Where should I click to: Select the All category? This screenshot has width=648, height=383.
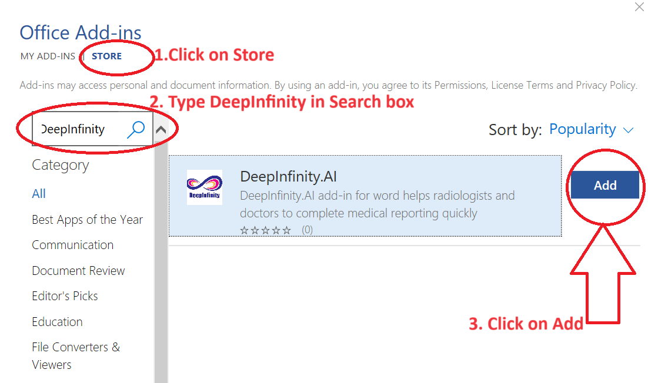39,194
